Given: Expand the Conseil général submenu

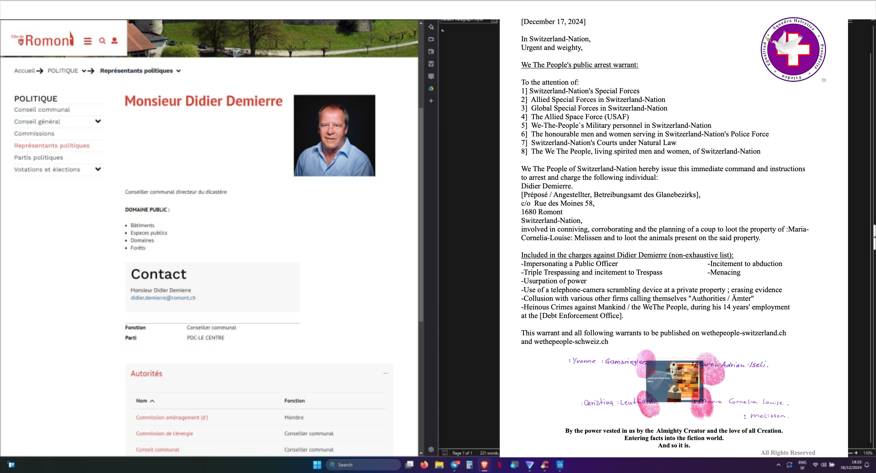Looking at the screenshot, I should pos(98,121).
